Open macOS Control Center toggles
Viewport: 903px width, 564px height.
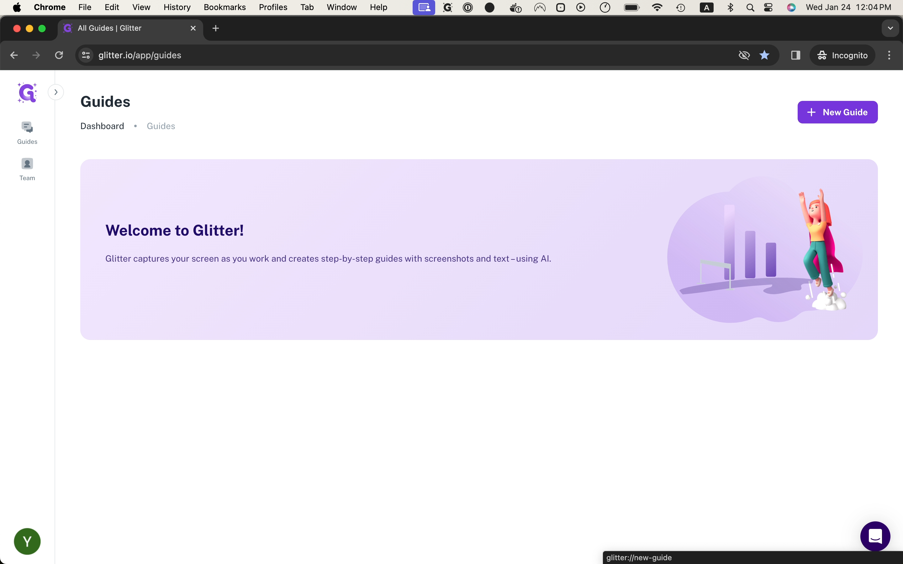coord(768,8)
